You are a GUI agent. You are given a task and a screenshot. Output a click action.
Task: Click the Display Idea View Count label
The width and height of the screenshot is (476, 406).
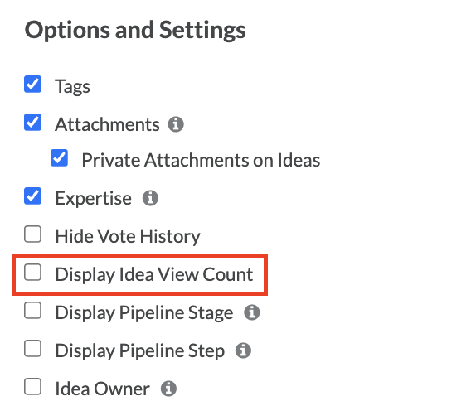click(154, 275)
